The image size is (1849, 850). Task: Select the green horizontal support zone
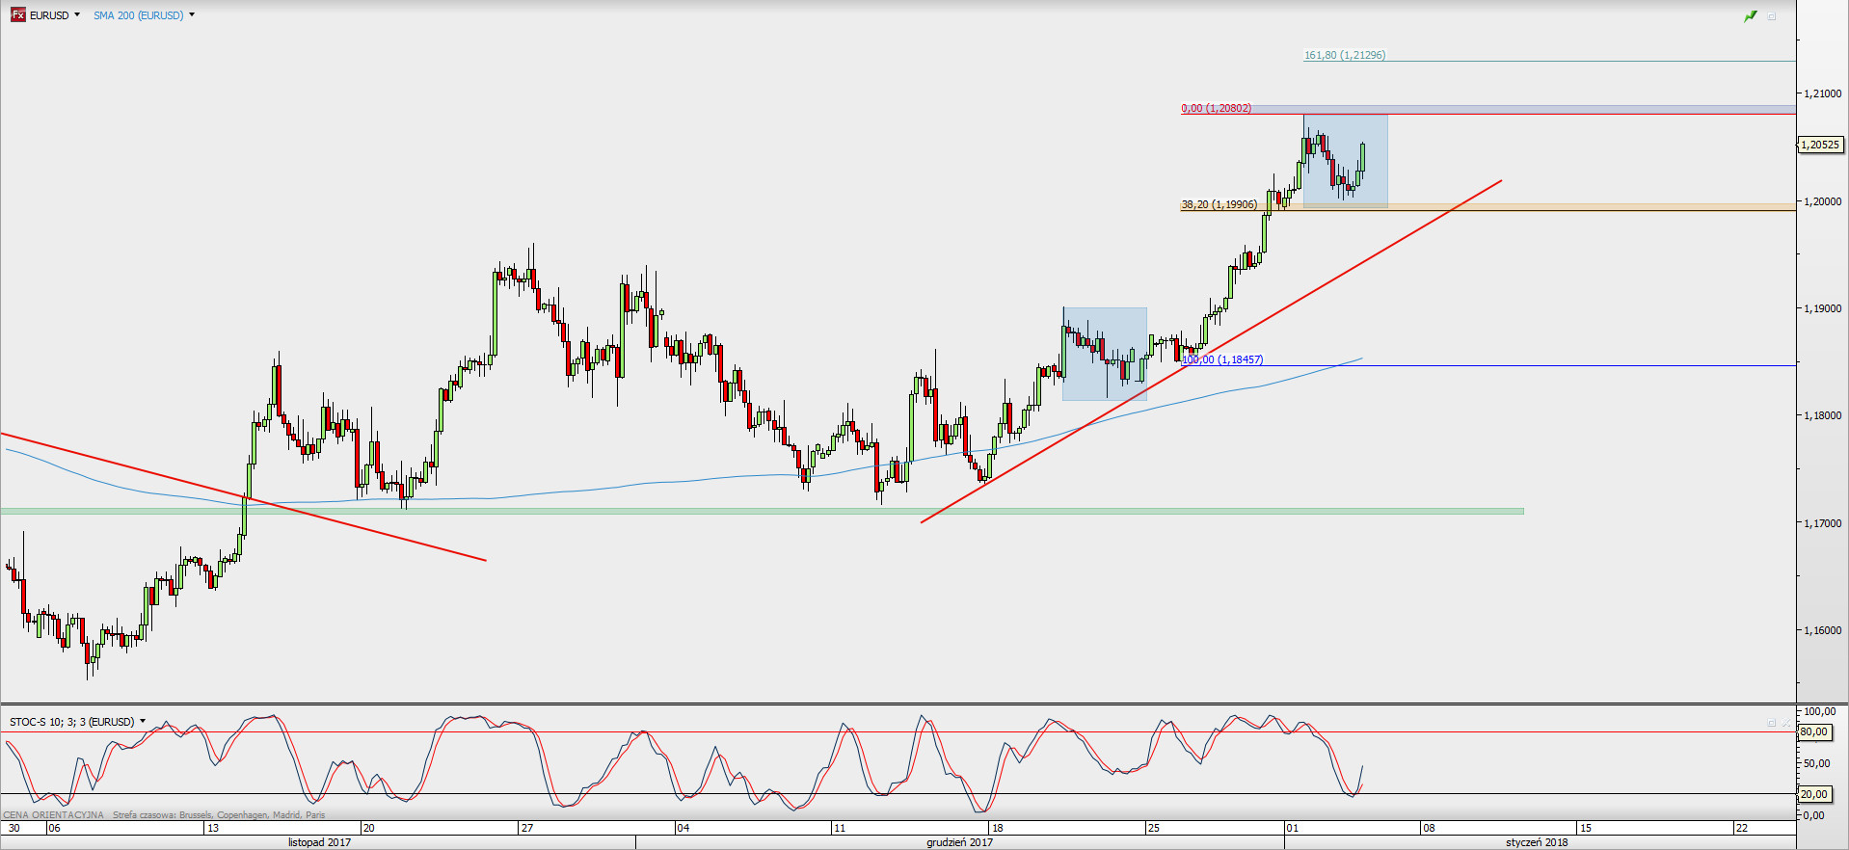pos(762,511)
